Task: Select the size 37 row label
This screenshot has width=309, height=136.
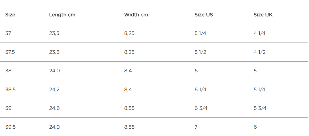Action: point(8,33)
